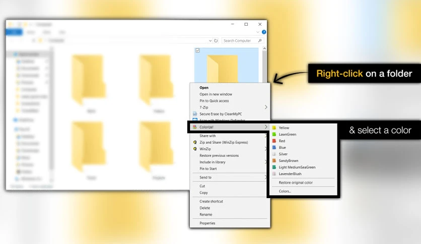Expand the 7-Zip submenu arrow
This screenshot has width=421, height=244.
266,107
